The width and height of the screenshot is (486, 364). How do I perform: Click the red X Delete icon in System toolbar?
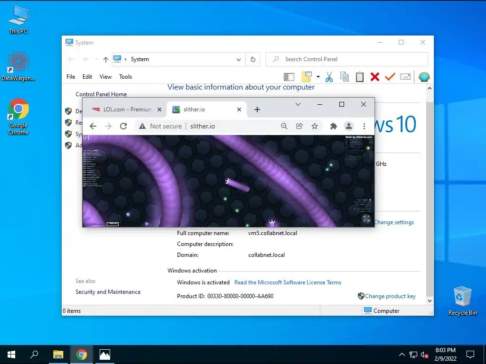click(375, 77)
